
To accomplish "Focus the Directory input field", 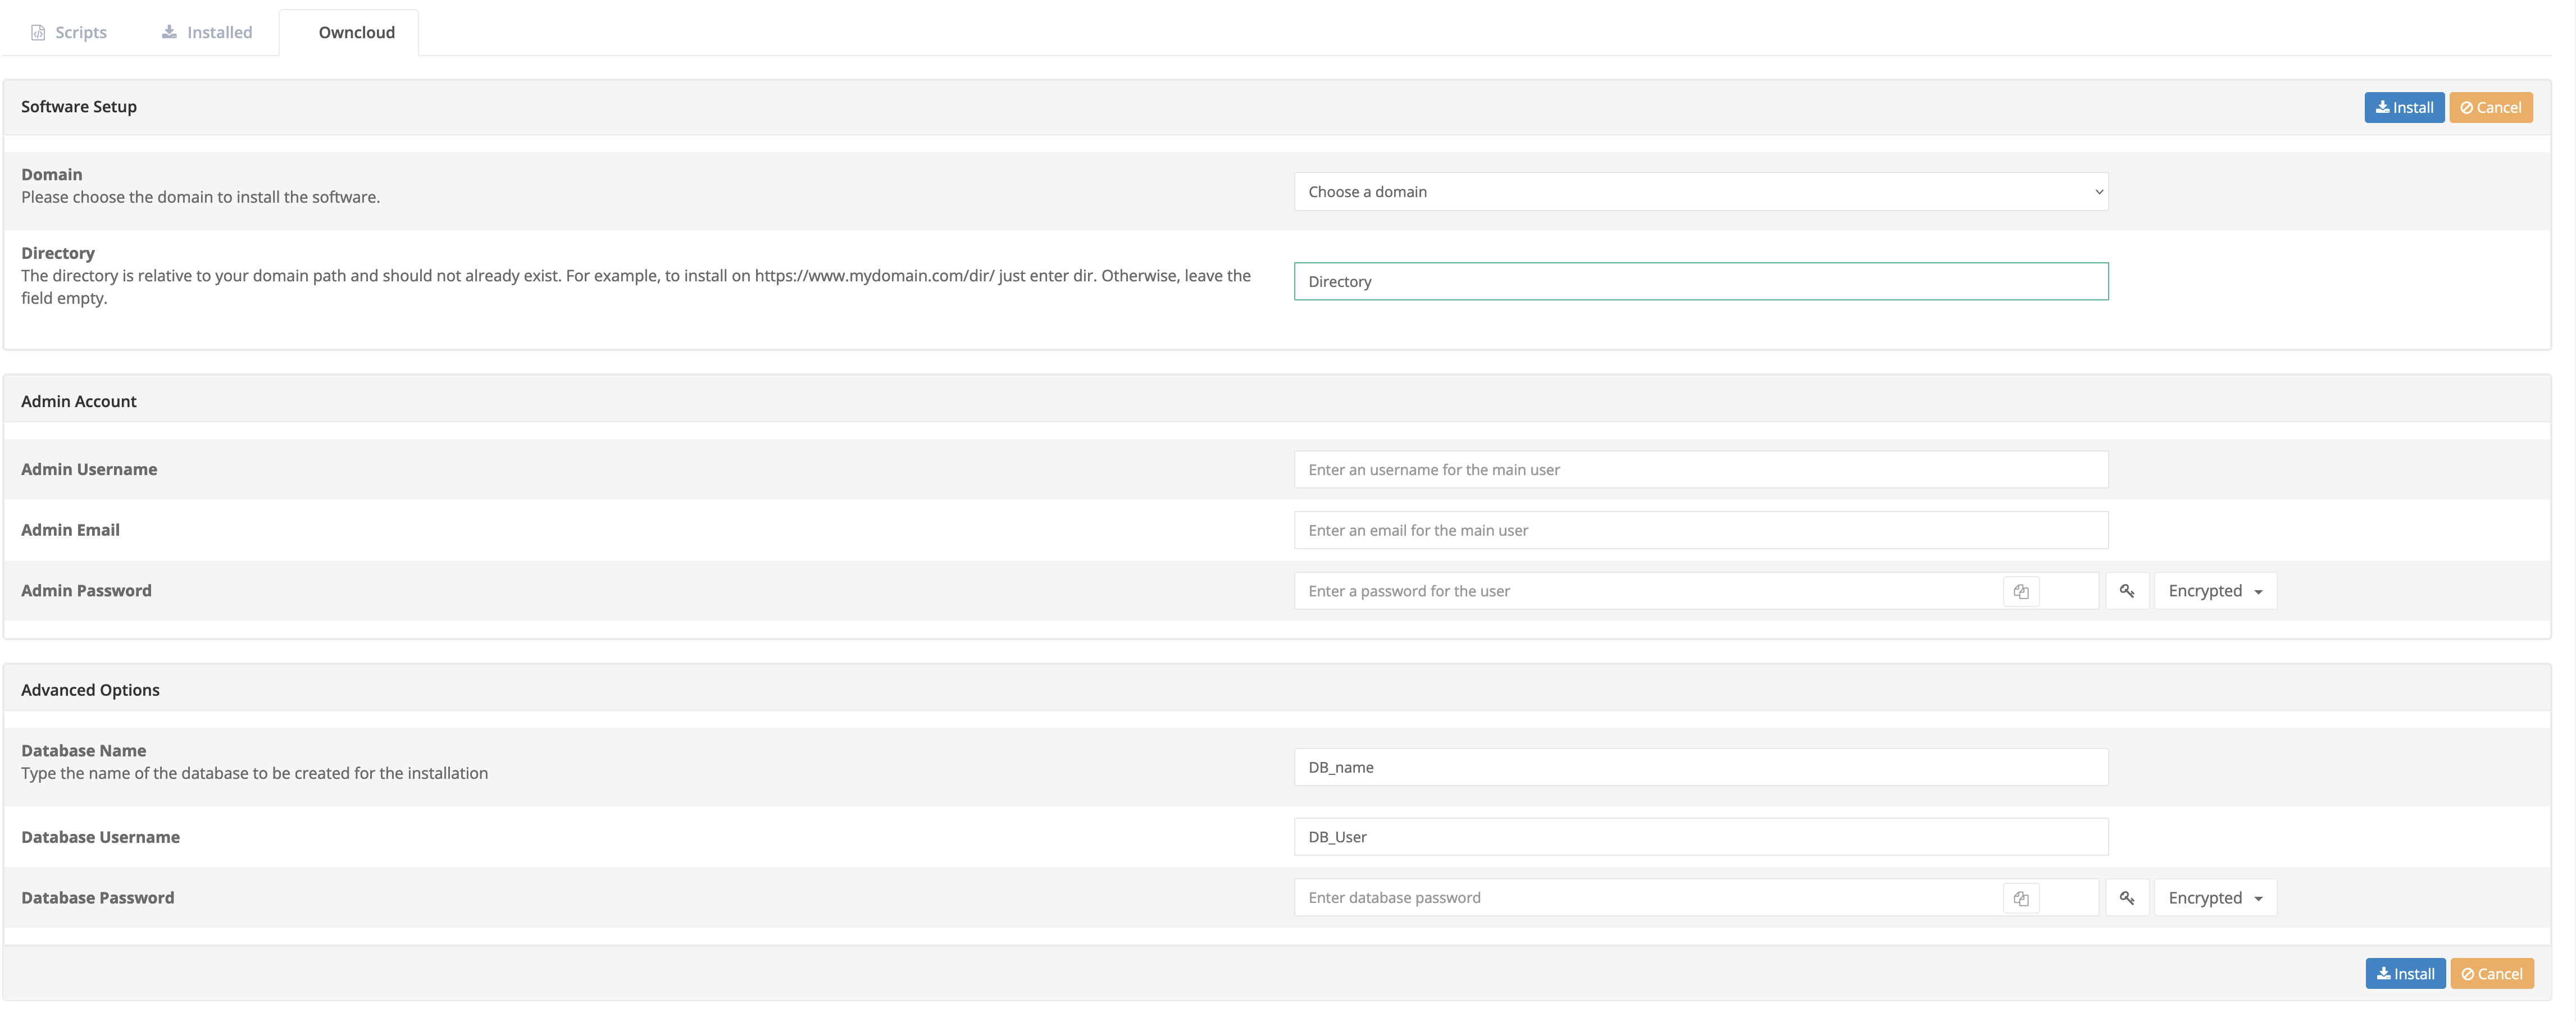I will coord(1700,281).
